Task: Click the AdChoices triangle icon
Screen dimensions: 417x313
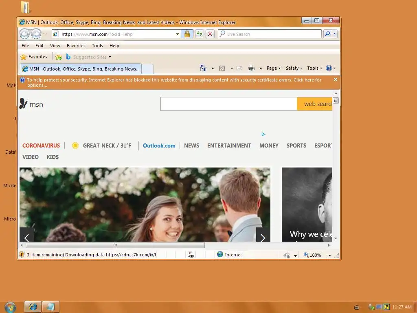Action: click(263, 134)
